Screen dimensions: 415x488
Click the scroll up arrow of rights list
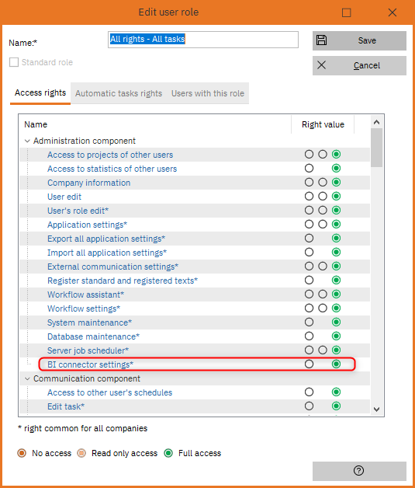tap(376, 122)
